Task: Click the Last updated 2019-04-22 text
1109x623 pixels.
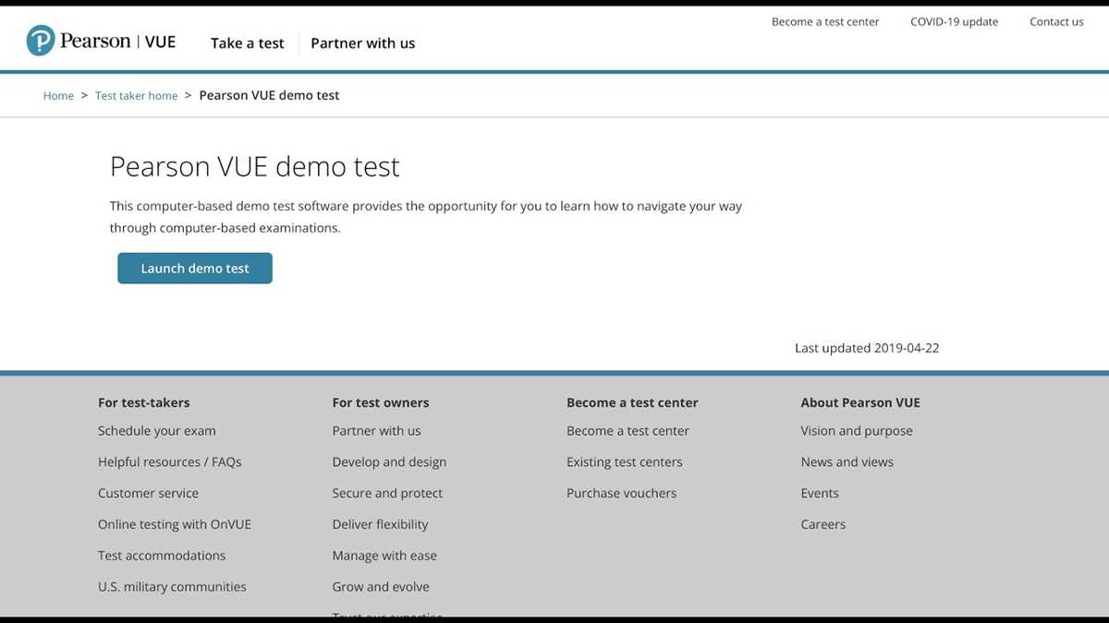Action: pos(867,349)
